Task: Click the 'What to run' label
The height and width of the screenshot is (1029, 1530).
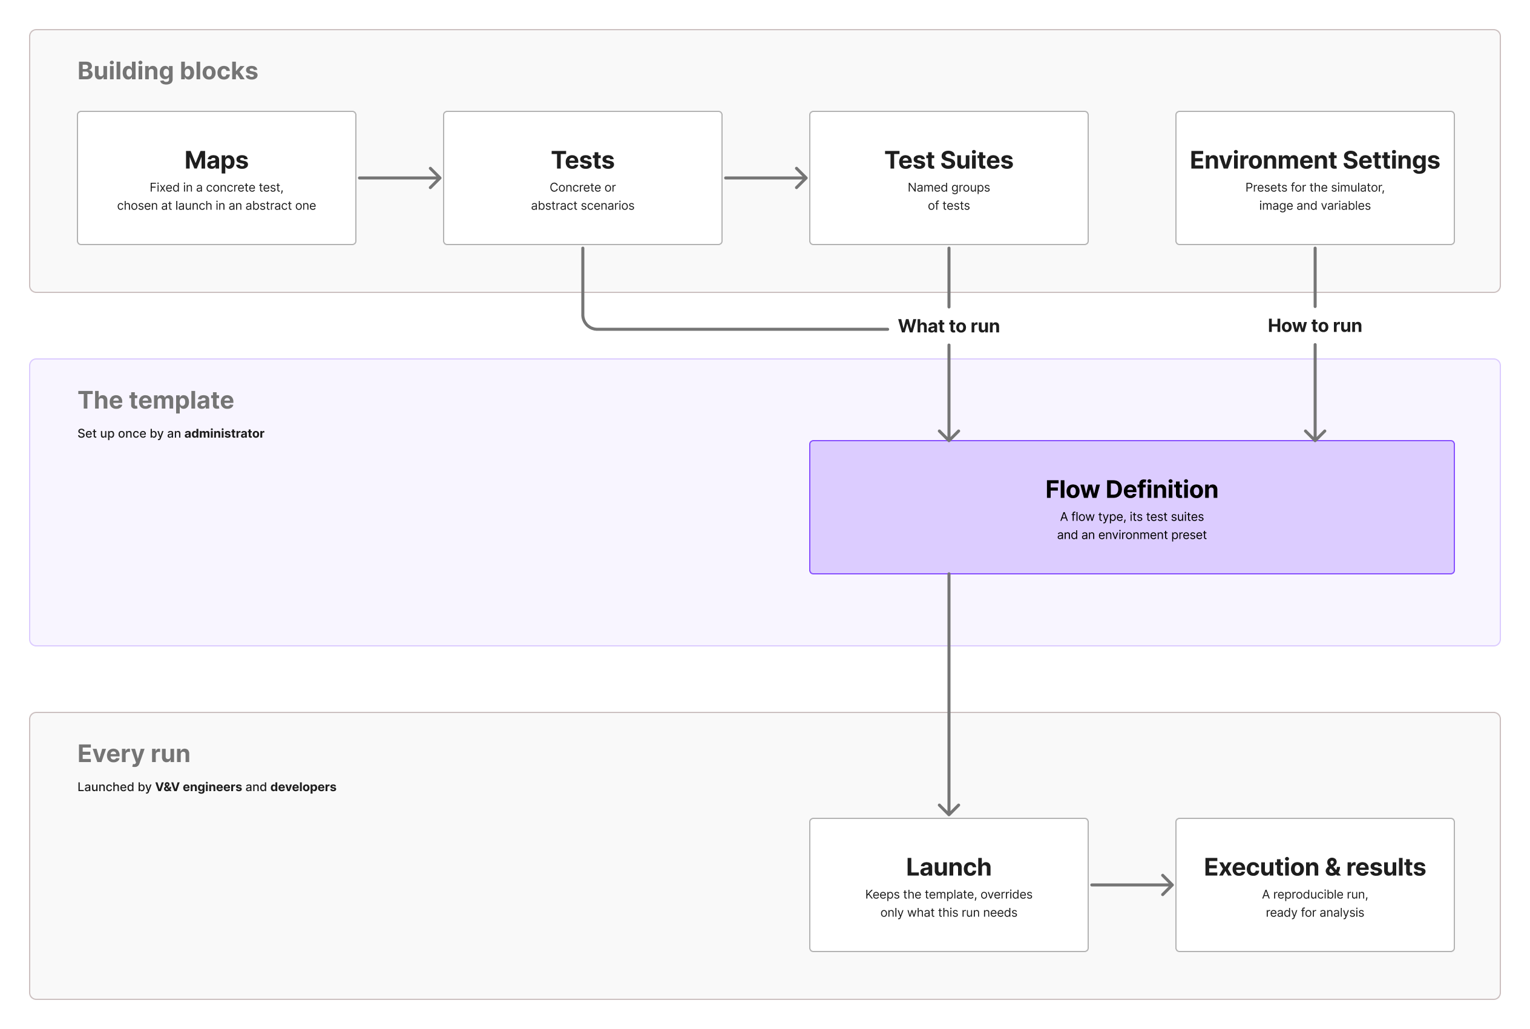Action: click(949, 326)
